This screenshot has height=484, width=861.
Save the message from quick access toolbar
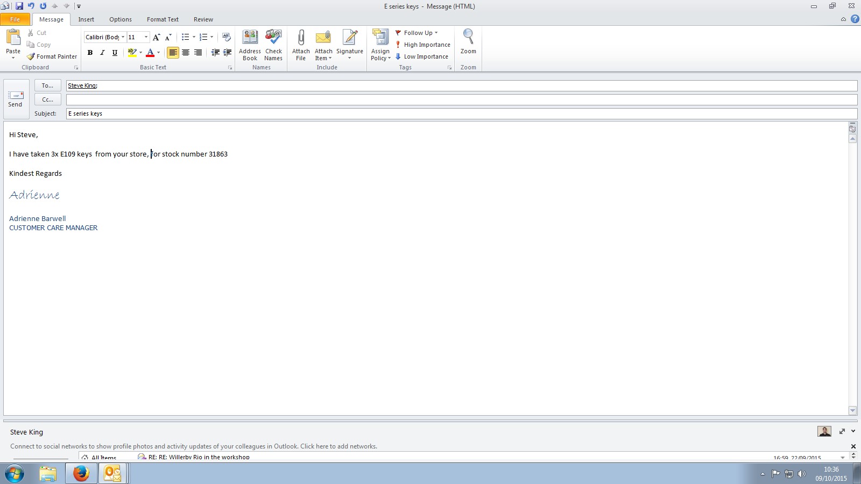tap(19, 6)
